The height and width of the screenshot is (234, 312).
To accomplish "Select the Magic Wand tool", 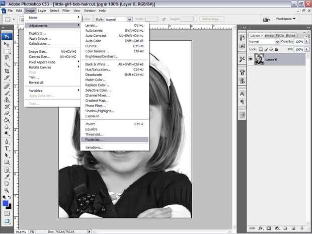I will point(7,64).
